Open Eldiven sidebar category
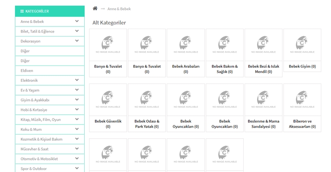The height and width of the screenshot is (172, 331). (x=27, y=70)
